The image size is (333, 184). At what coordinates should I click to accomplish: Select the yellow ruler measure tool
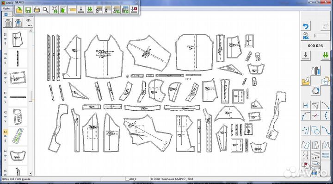pos(72,10)
